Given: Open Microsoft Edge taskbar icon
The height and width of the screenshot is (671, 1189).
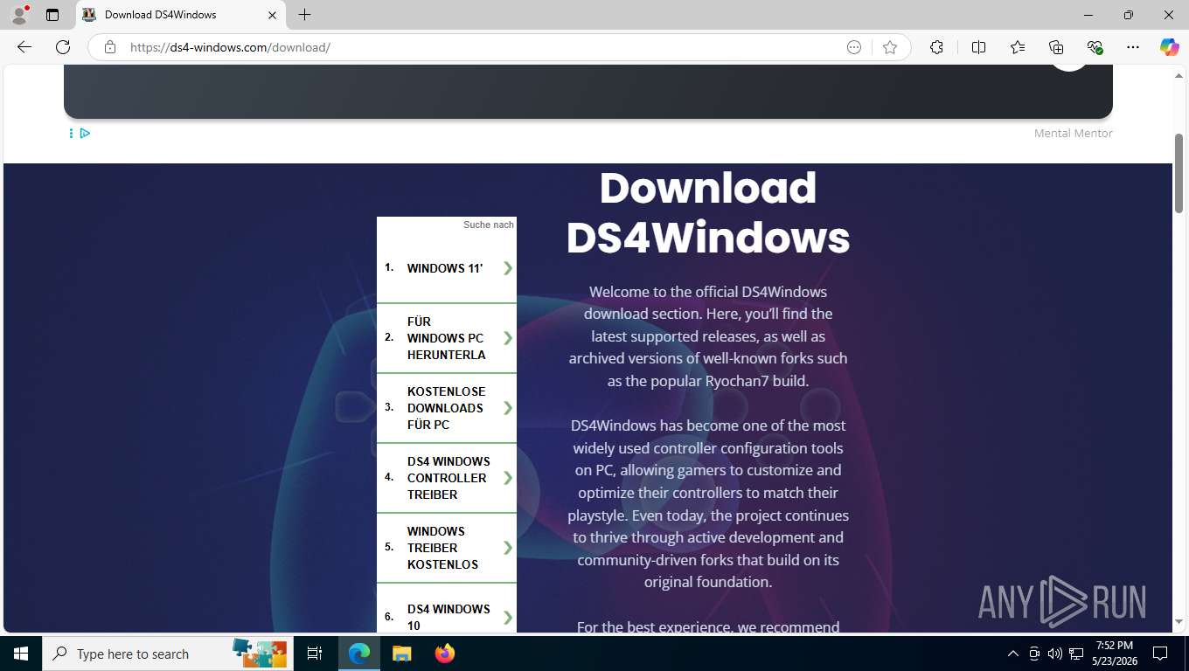Looking at the screenshot, I should (x=359, y=654).
